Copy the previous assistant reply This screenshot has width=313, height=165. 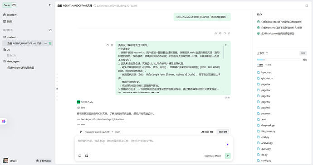225,33
